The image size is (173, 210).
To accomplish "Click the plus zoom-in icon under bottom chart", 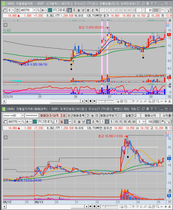I will pos(166,207).
